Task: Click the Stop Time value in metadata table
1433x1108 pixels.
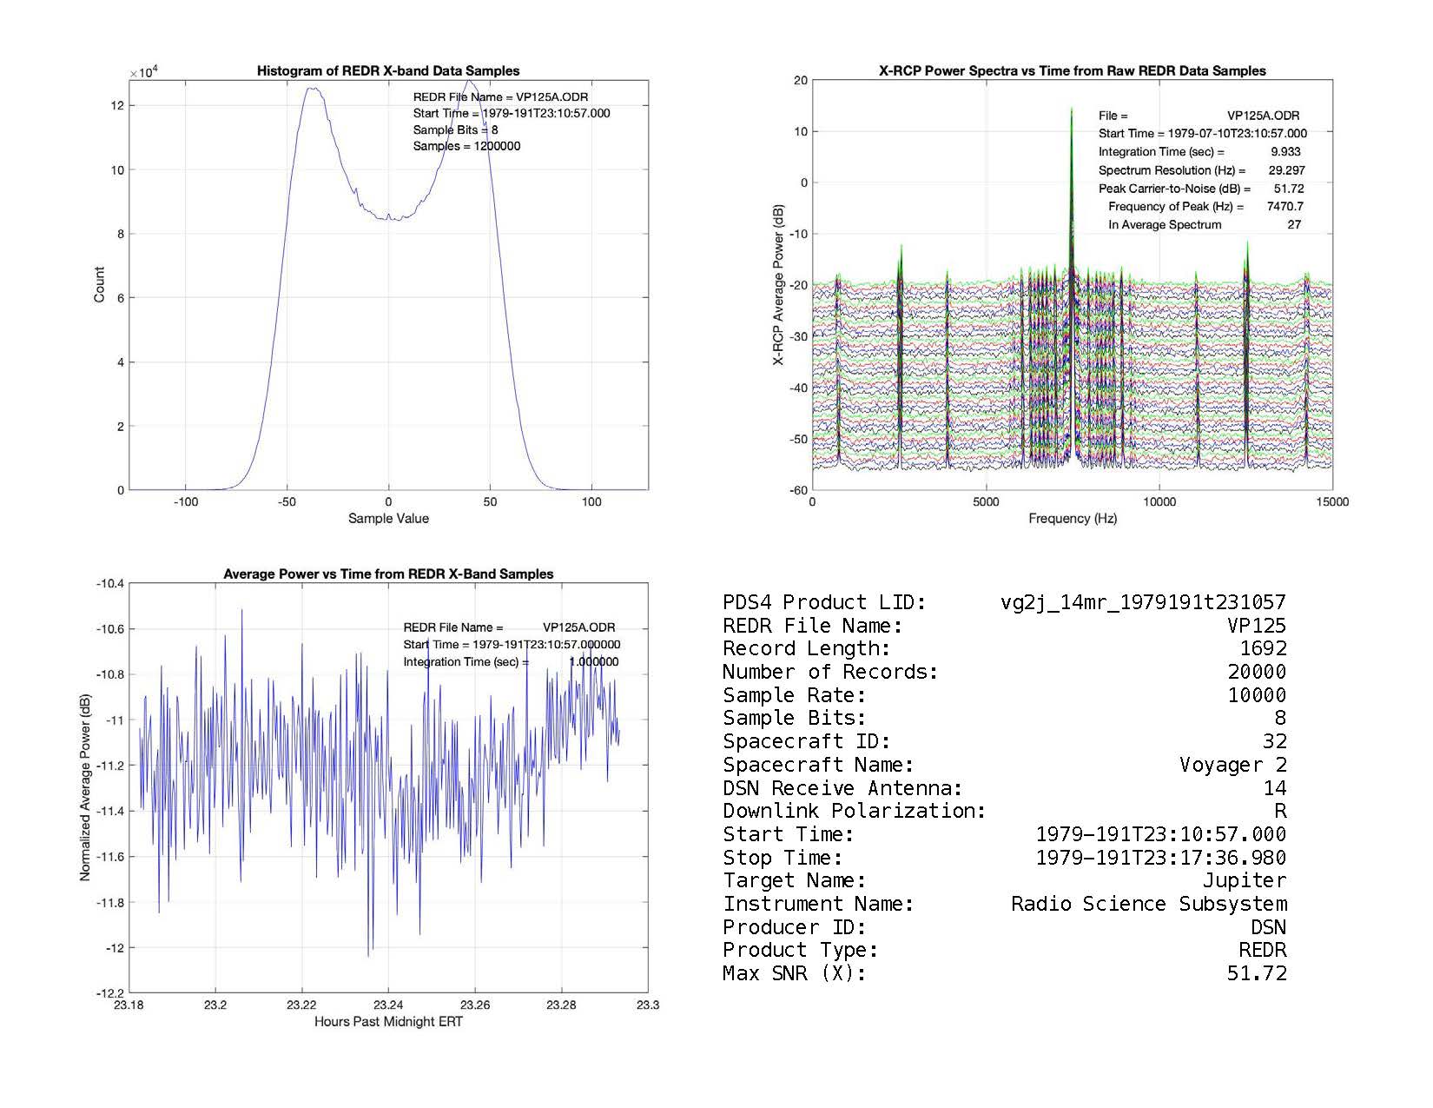Action: pyautogui.click(x=1160, y=859)
